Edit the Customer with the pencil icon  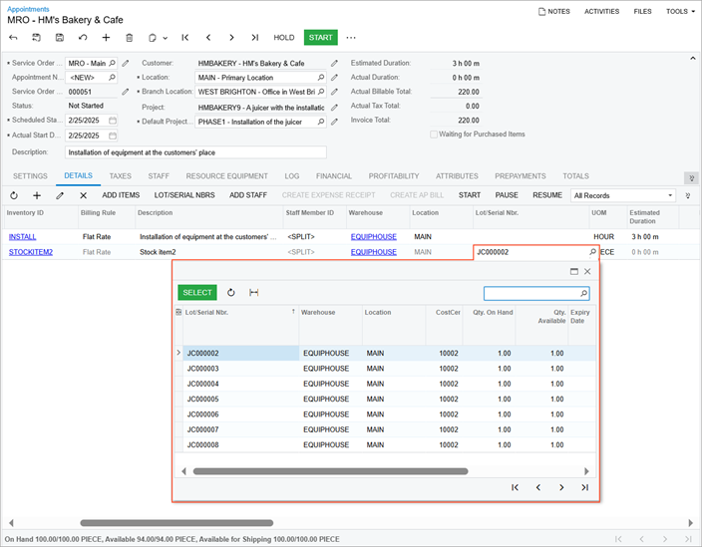pyautogui.click(x=334, y=64)
